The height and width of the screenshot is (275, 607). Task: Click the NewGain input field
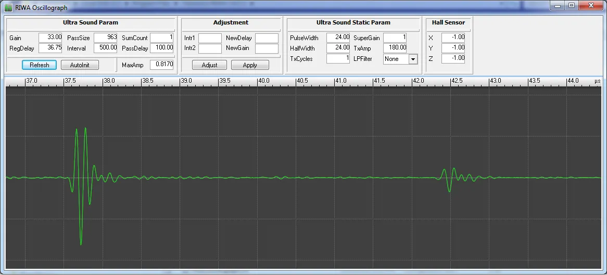267,48
